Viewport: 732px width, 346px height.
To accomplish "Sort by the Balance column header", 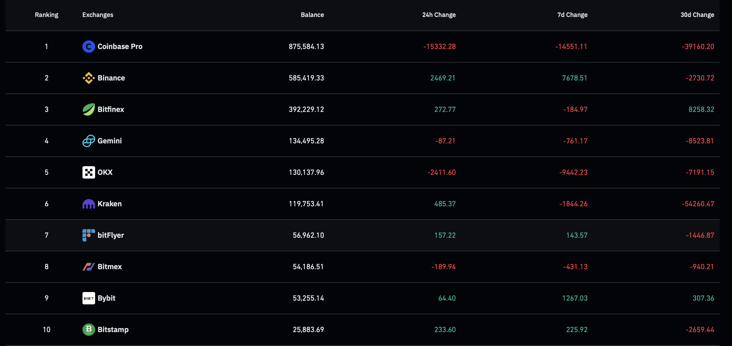I will point(312,15).
